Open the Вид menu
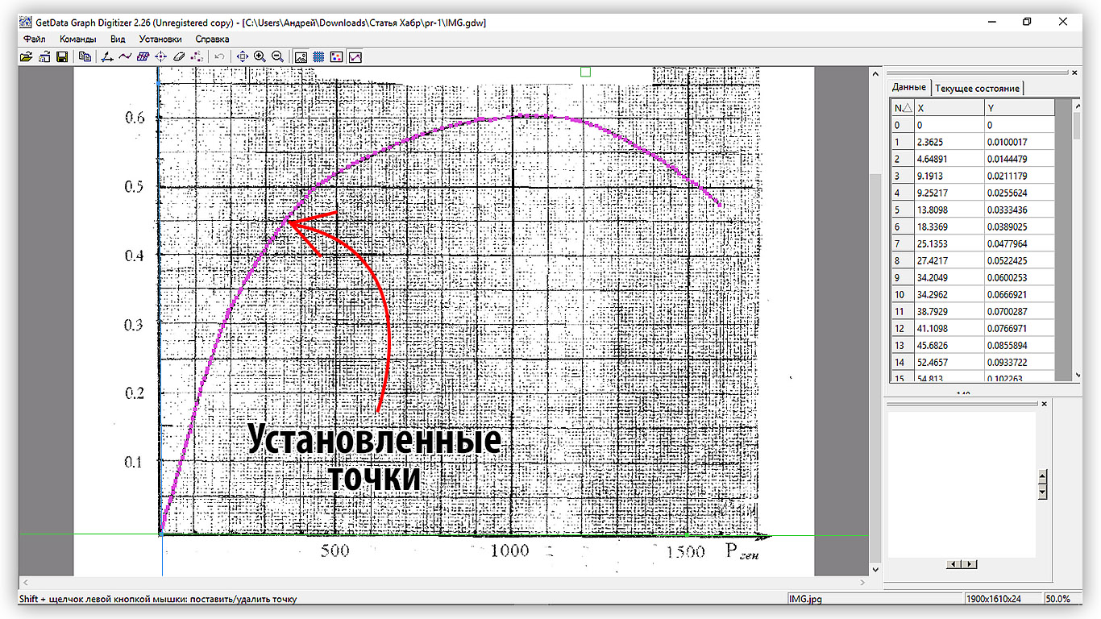Viewport: 1101px width, 619px height. [x=118, y=38]
